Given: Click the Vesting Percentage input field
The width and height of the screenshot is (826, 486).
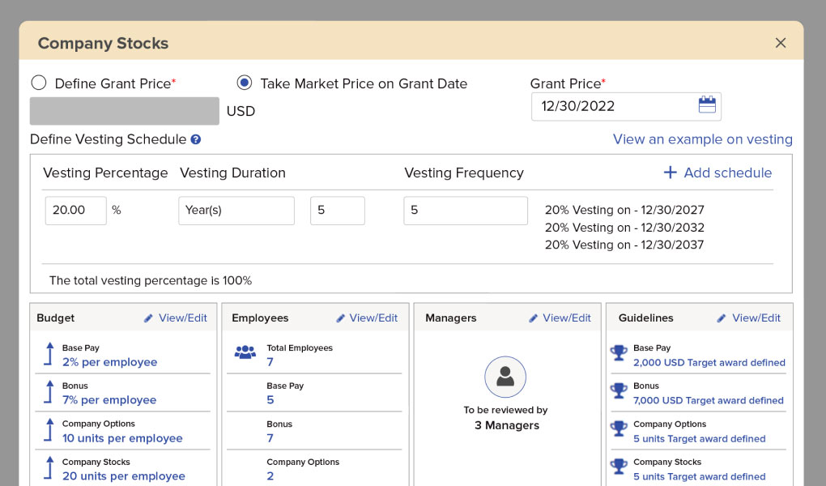Looking at the screenshot, I should pos(75,211).
